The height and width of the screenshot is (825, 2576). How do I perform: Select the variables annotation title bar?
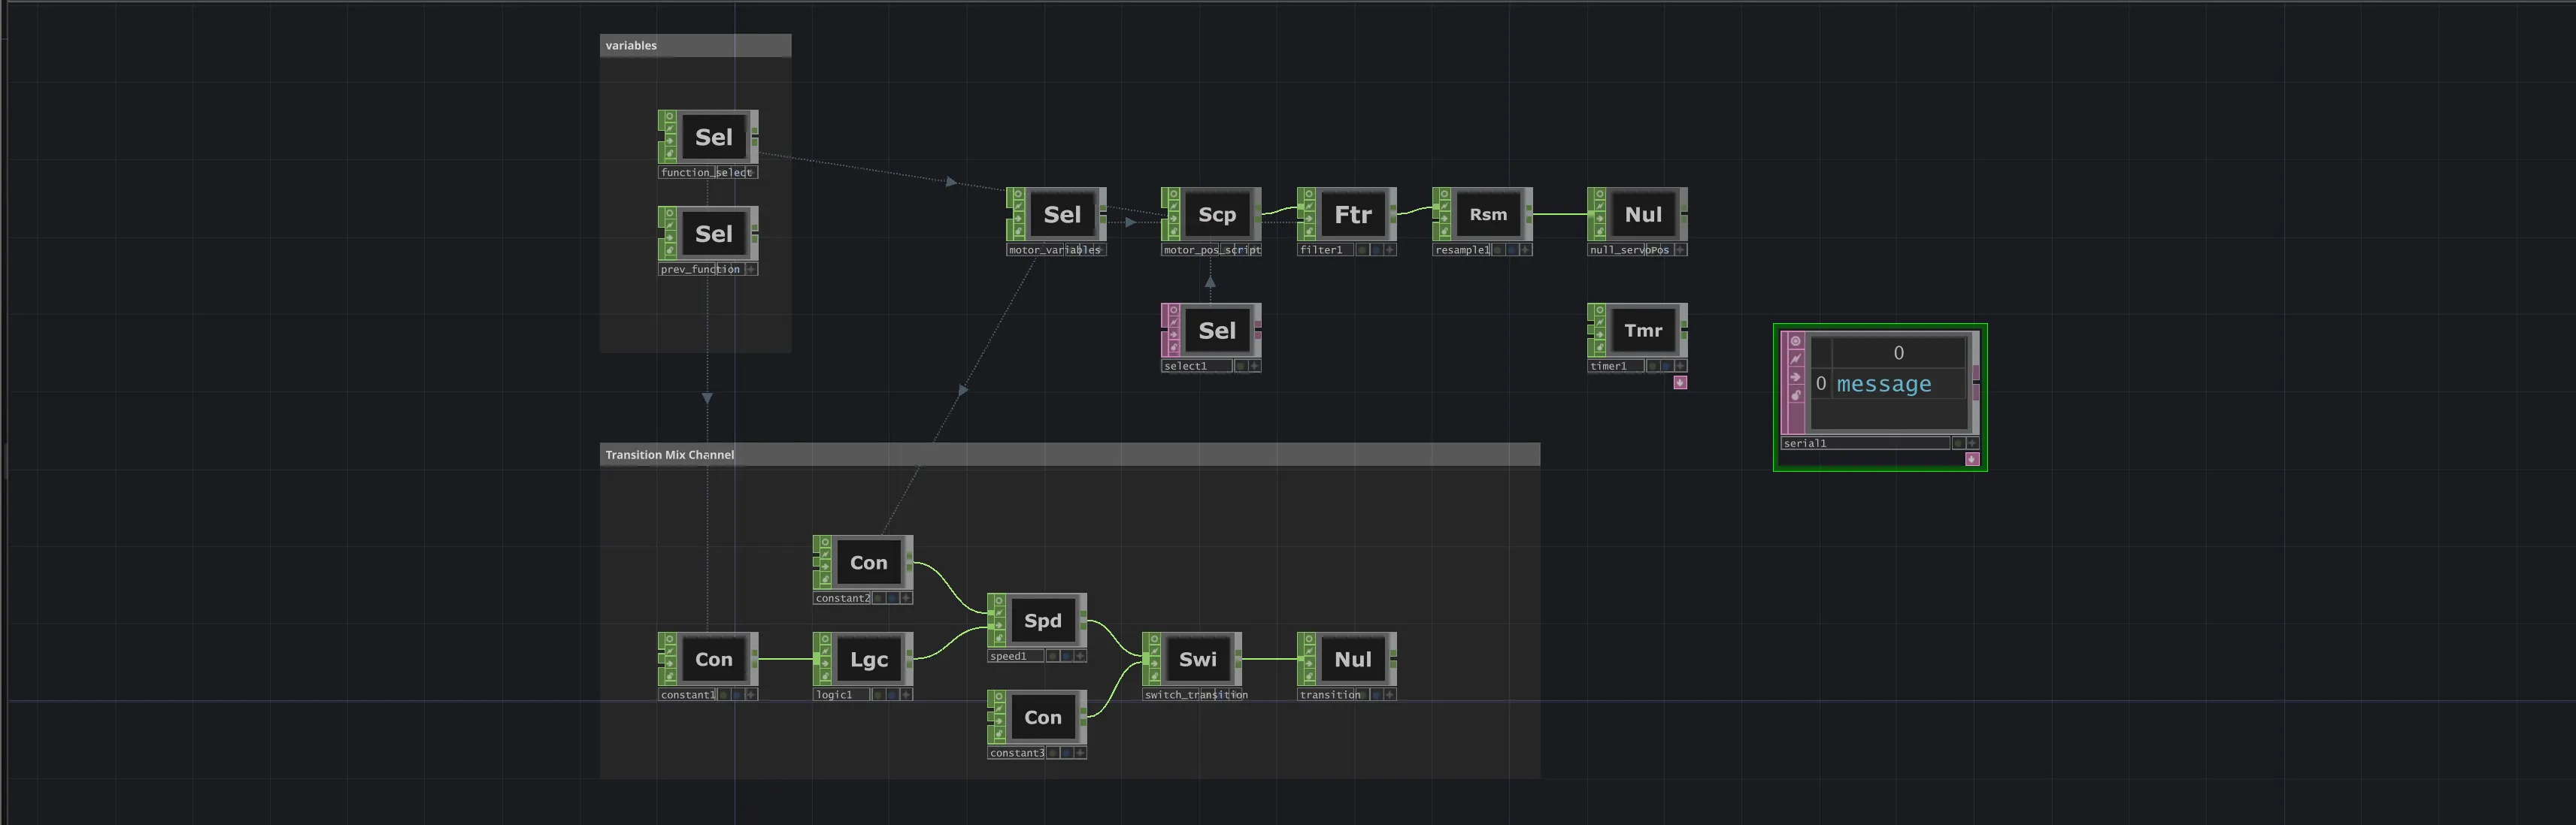tap(695, 45)
